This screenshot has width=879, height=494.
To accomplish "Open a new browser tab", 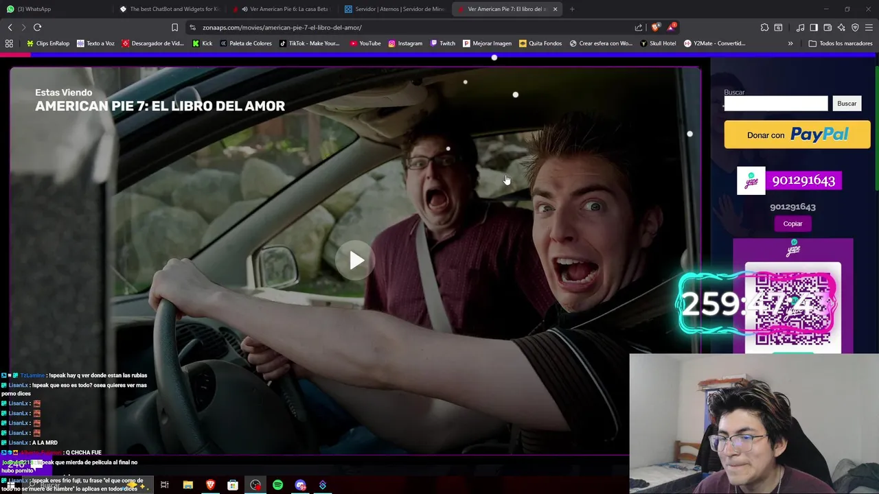I will pyautogui.click(x=572, y=9).
